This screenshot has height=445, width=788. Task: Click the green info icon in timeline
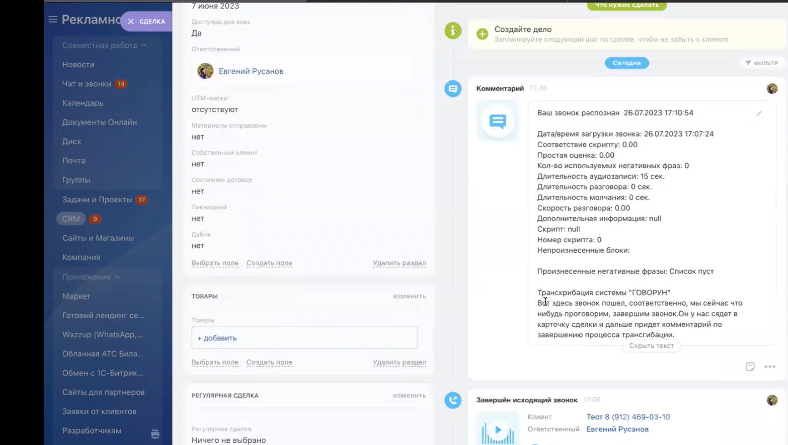(453, 30)
